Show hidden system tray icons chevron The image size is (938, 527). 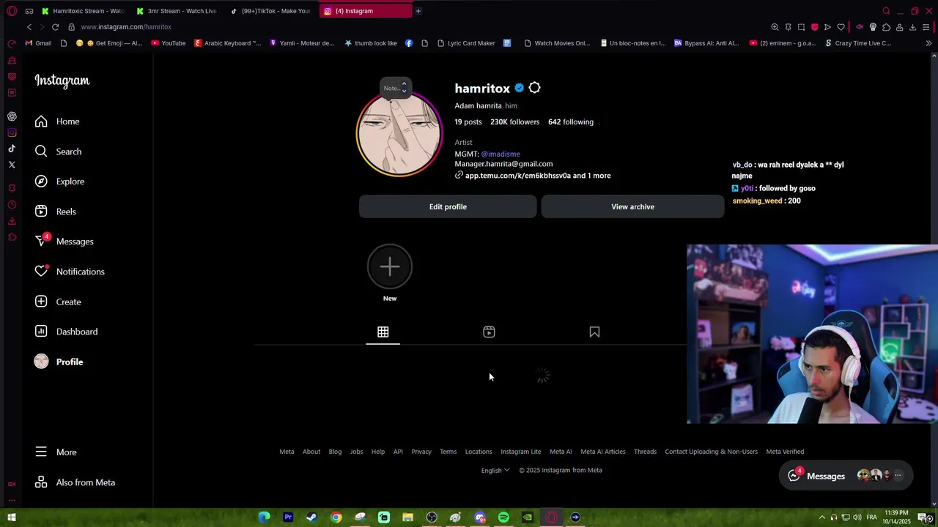coord(821,517)
